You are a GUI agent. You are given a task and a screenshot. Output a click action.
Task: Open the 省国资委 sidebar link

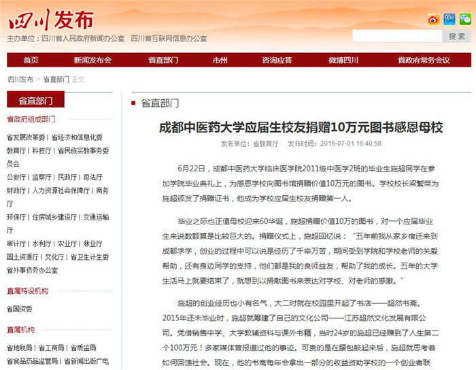[x=20, y=308]
